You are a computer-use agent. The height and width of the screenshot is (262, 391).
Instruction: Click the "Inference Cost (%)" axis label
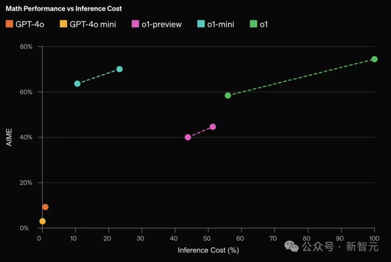coord(208,250)
